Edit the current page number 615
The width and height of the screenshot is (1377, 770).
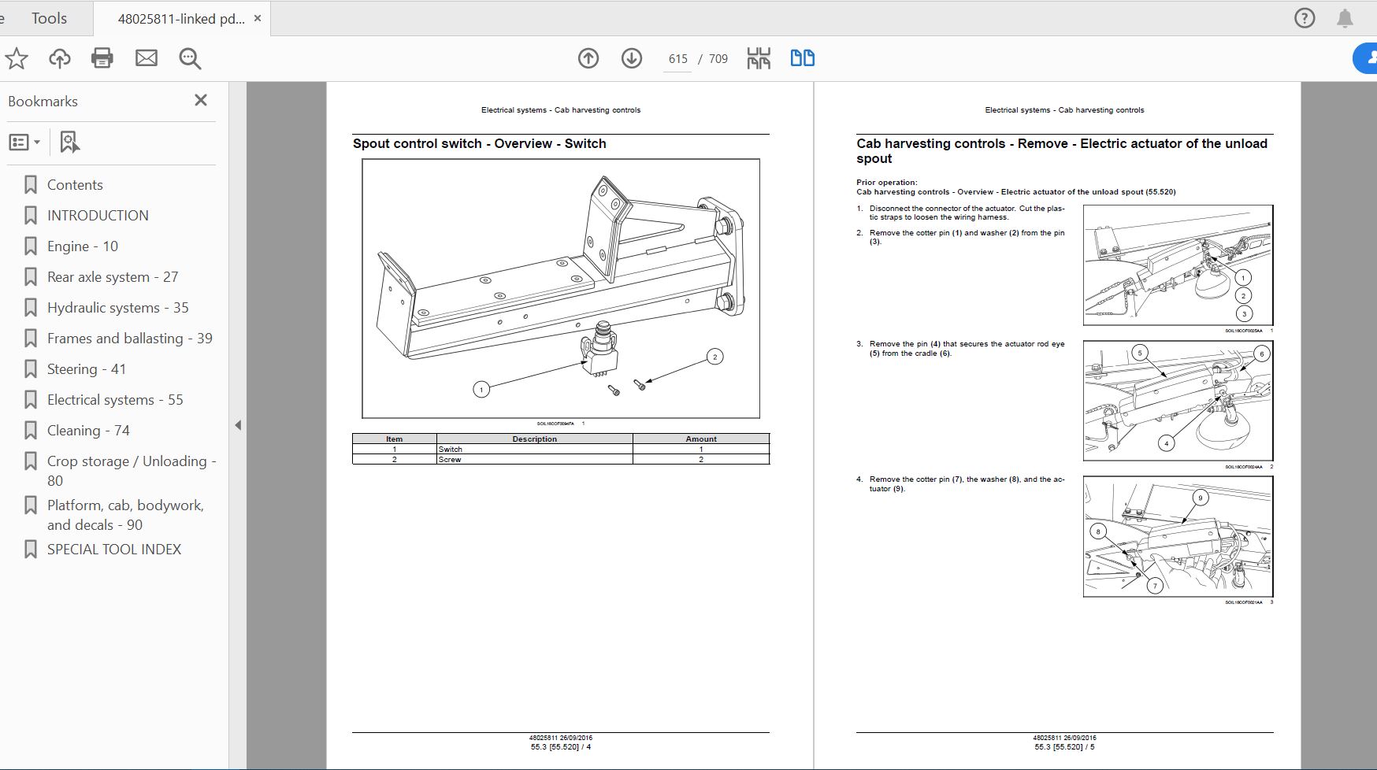(677, 59)
